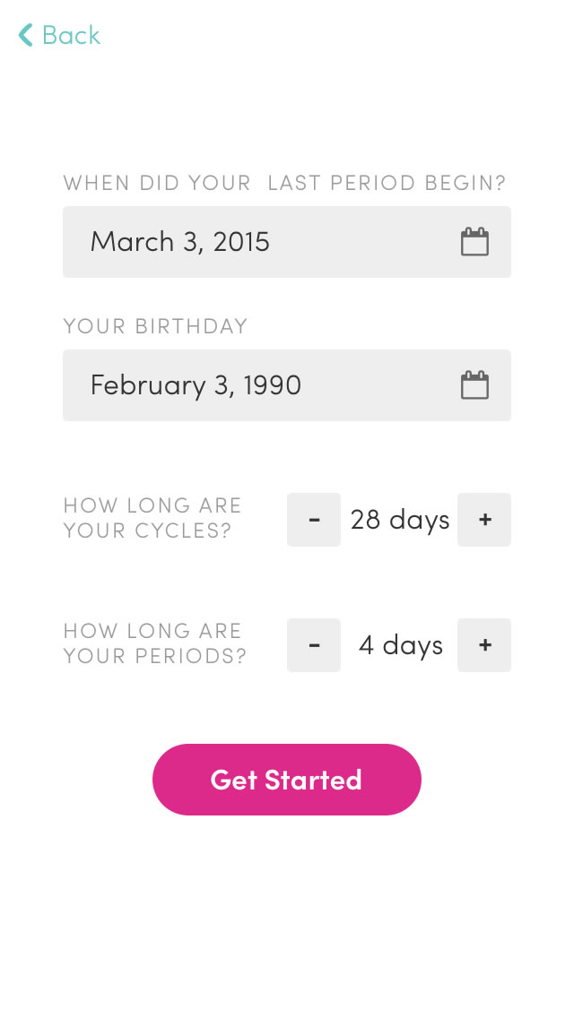Tap the 28 days cycle value
Screen dimensions: 574x1018
click(x=400, y=520)
